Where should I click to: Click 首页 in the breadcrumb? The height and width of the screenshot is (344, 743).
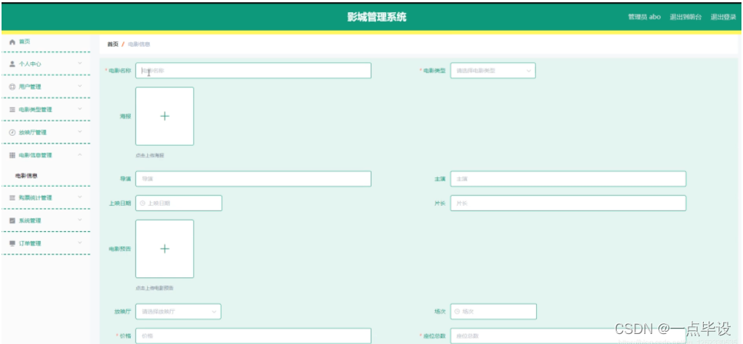113,45
